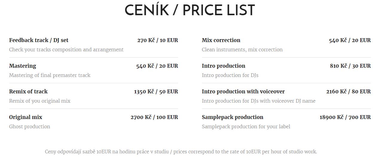387x159 pixels.
Task: Click the 1350 Kč / 50 EUR price
Action: click(156, 92)
